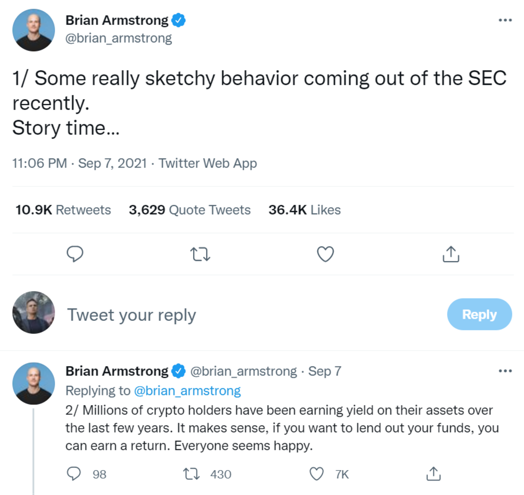This screenshot has height=495, width=524.
Task: Show the 36.4K Likes list
Action: point(304,210)
